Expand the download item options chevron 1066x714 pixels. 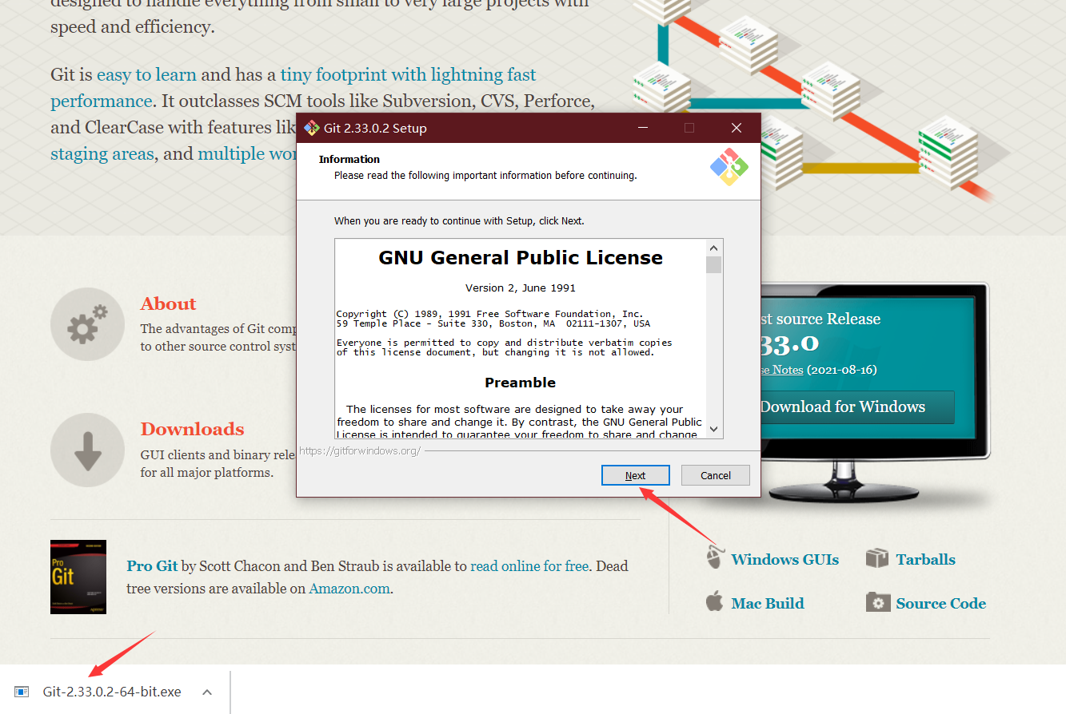(x=207, y=692)
